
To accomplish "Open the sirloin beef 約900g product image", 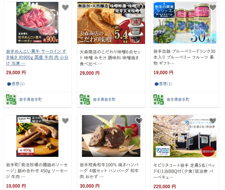I will coord(37,23).
